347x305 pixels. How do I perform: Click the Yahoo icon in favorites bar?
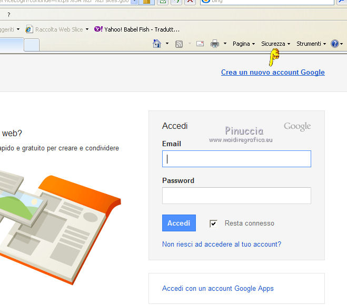98,29
